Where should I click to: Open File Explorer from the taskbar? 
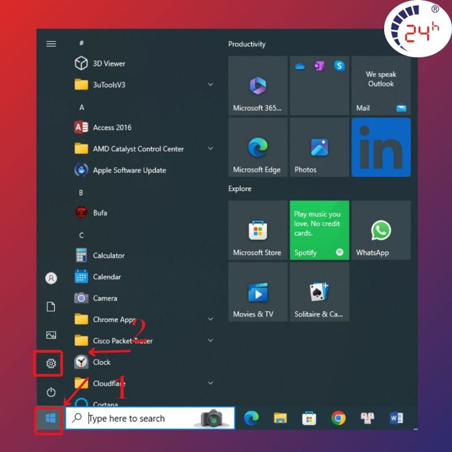click(x=280, y=418)
